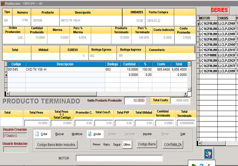Advance to next record with Seguir
This screenshot has width=238, height=166.
[x=117, y=145]
